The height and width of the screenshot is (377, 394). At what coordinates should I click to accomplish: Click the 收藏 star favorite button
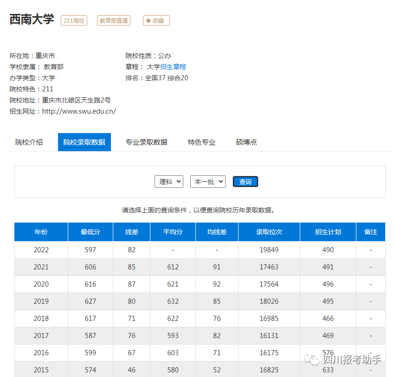(x=156, y=20)
